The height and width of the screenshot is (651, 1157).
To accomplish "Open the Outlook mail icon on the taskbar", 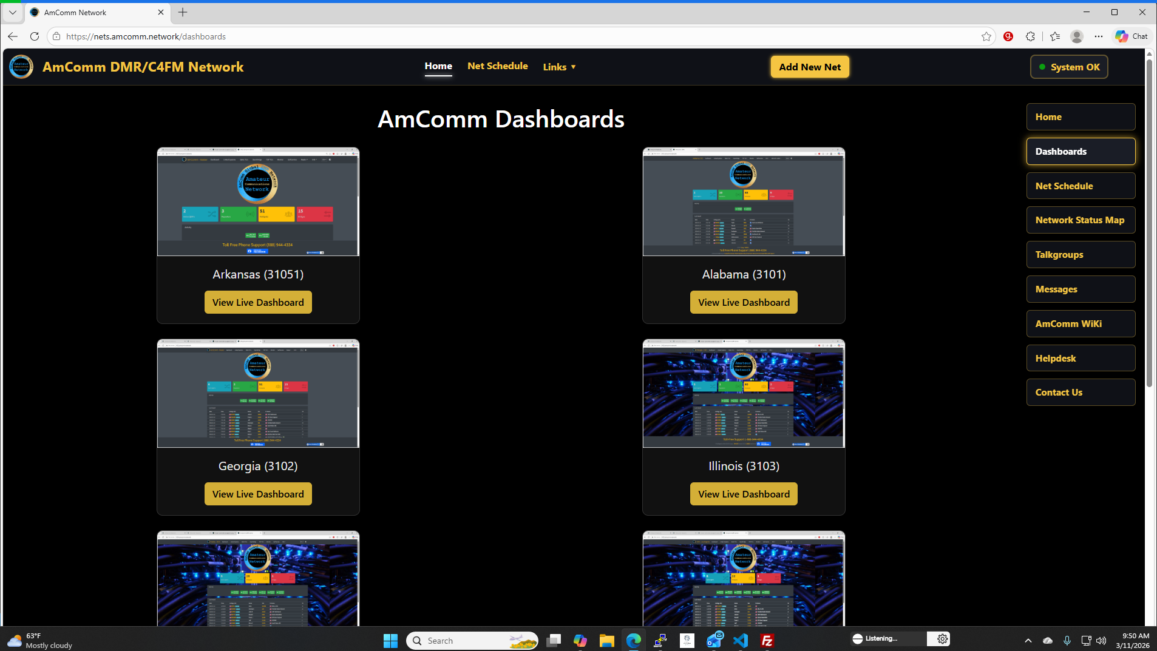I will tap(714, 640).
